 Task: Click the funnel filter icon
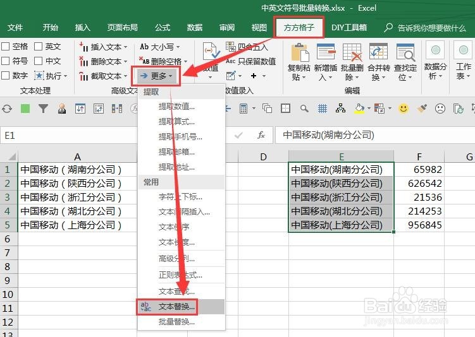[x=43, y=109]
